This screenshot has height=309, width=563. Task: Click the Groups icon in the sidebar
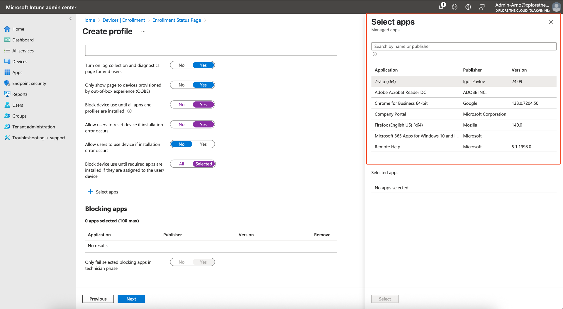tap(7, 116)
